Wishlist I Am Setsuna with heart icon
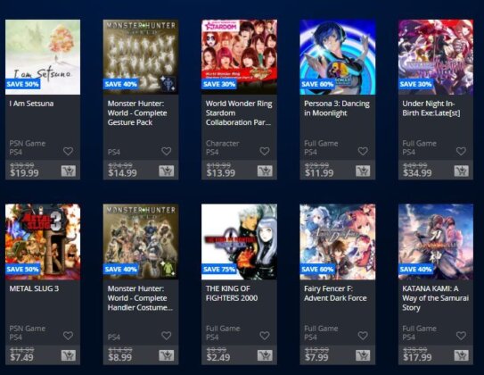Image resolution: width=484 pixels, height=375 pixels. [69, 151]
